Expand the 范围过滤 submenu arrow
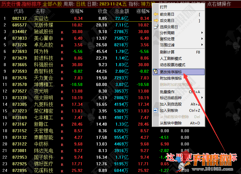This screenshot has height=174, width=241. click(202, 44)
